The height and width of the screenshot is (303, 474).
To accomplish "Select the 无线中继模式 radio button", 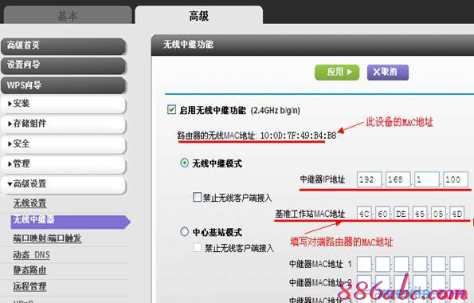I will pos(184,163).
